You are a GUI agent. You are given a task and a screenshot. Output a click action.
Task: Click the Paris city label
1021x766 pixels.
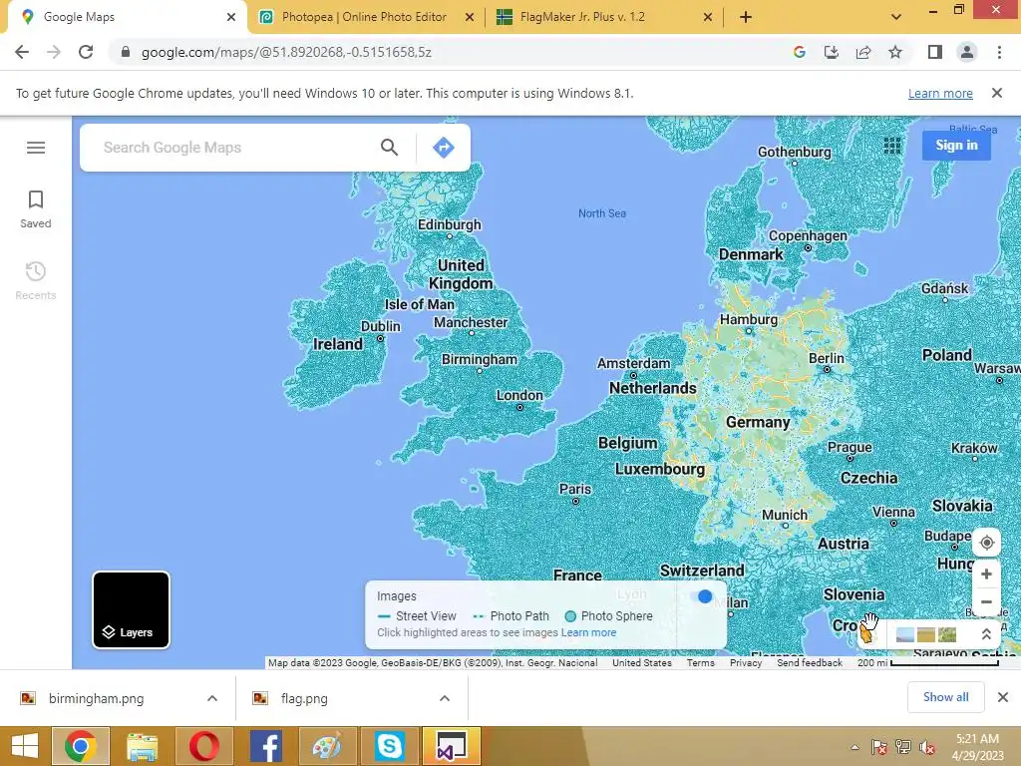tap(575, 489)
